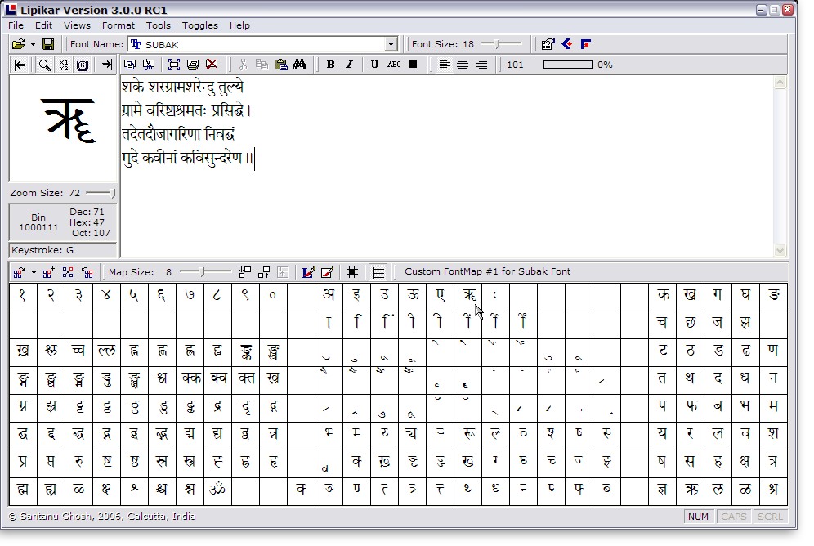The image size is (814, 546).
Task: Click the clipboard paste icon
Action: tap(281, 65)
